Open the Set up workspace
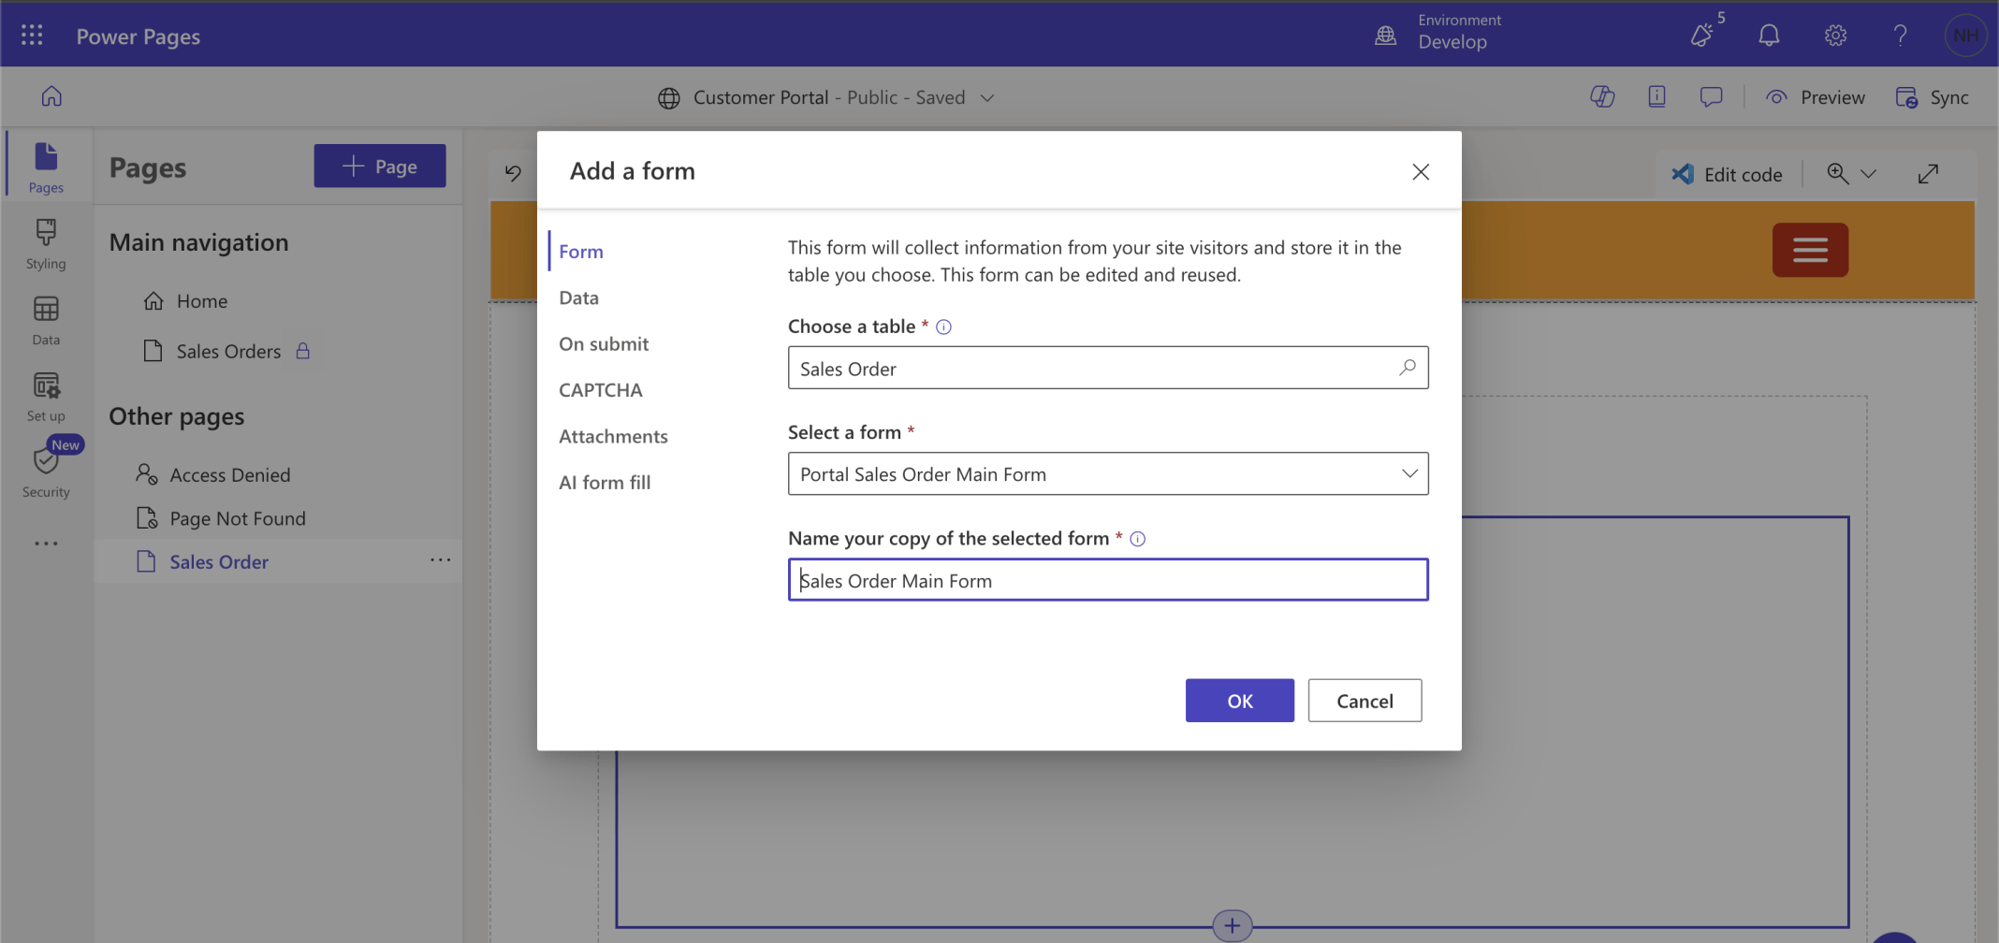 [x=46, y=397]
